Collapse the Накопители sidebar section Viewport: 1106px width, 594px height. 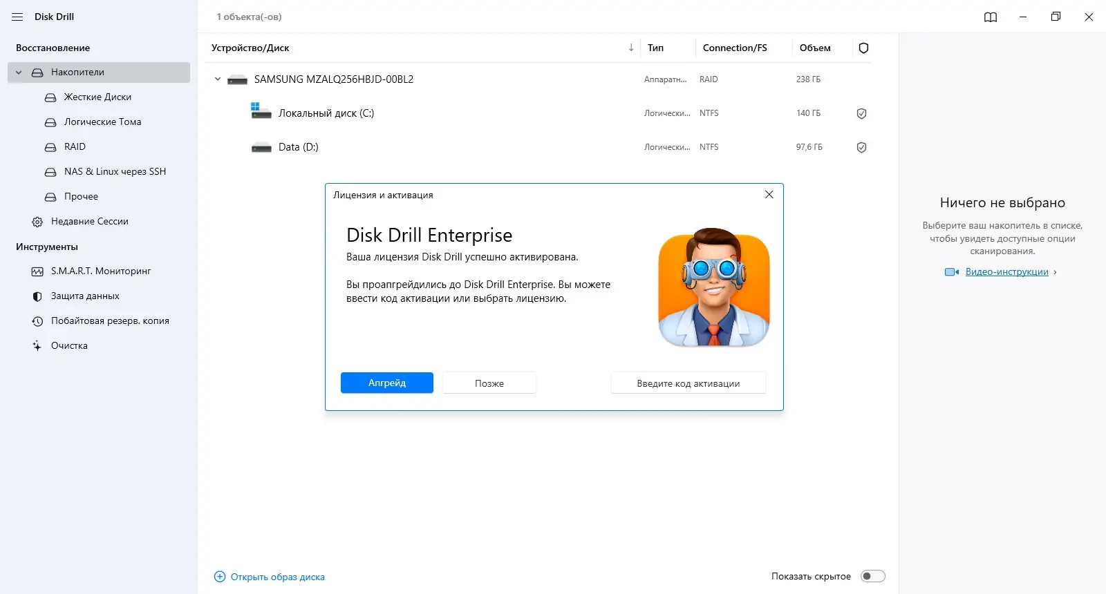(19, 73)
